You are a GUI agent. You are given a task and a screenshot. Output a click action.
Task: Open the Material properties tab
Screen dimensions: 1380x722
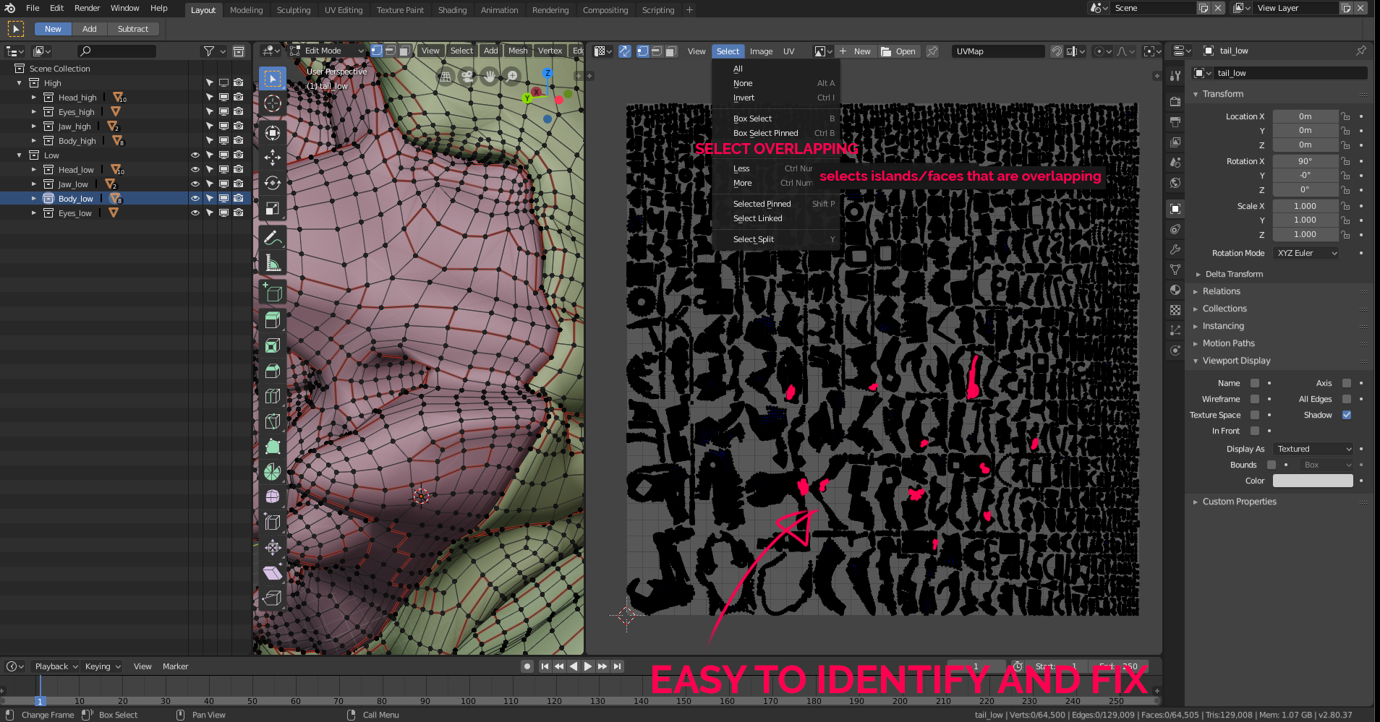pos(1175,290)
